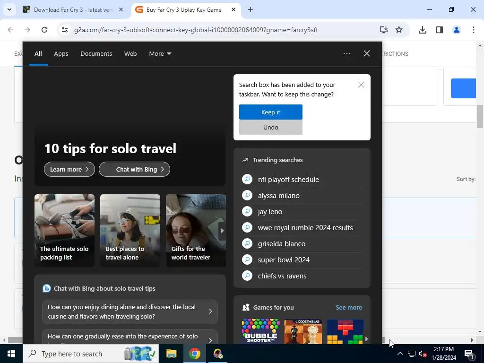Advance the games carousel arrow
The image size is (484, 363).
pos(366,338)
